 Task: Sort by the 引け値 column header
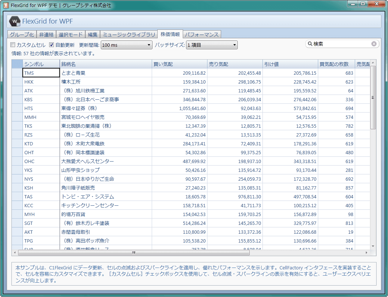click(290, 64)
